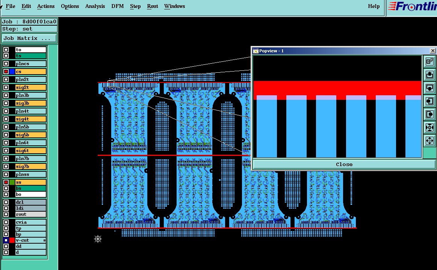Select the d layer name

click(x=31, y=252)
